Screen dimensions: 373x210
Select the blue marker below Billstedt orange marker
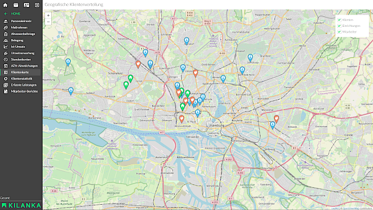tap(273, 125)
